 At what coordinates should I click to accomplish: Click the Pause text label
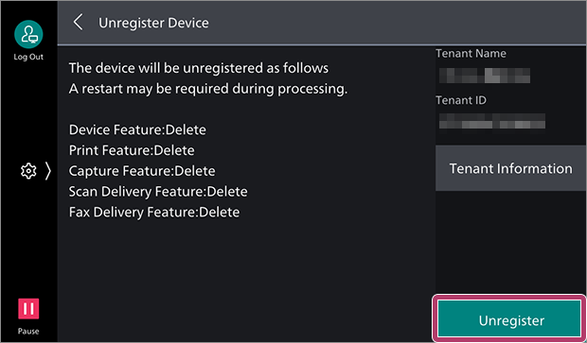point(28,331)
